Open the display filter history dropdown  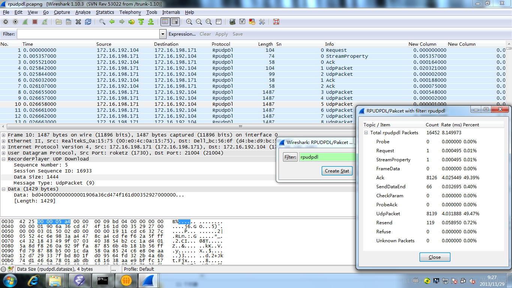pyautogui.click(x=163, y=34)
